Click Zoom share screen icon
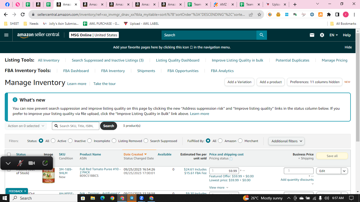 [45, 163]
